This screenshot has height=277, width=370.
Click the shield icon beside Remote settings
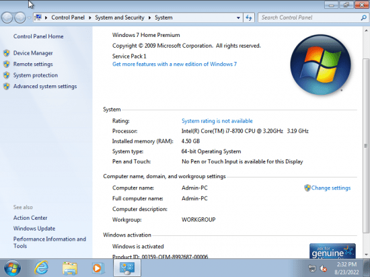pos(7,64)
